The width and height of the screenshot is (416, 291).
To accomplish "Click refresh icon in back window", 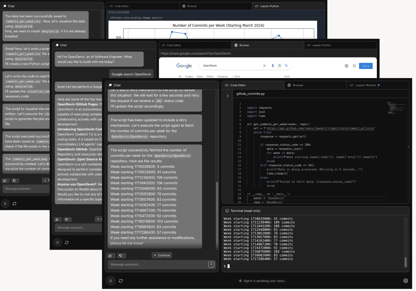I will coord(14,203).
